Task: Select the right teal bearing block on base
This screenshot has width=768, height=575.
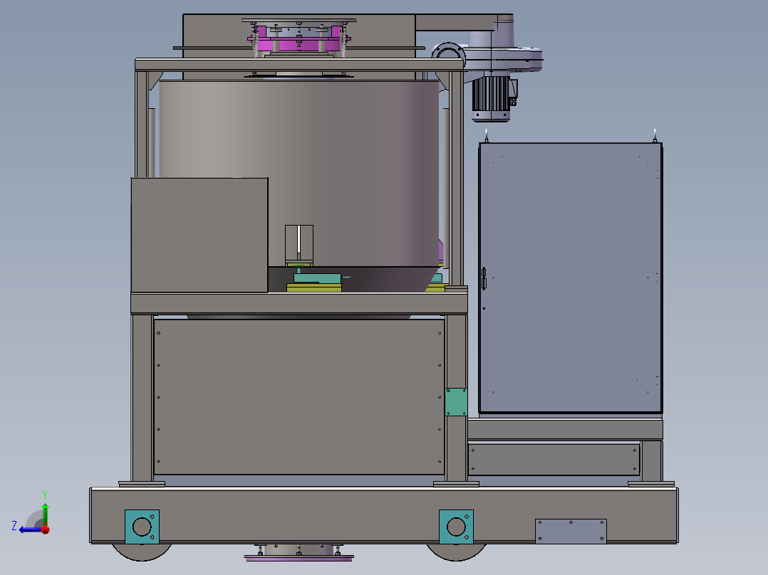Action: [x=456, y=527]
